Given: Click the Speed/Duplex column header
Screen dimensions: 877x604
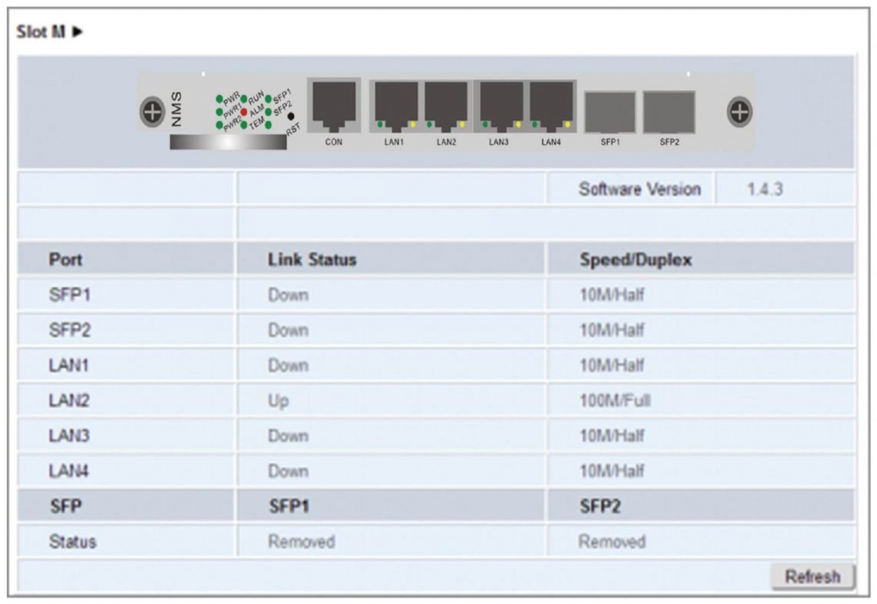Looking at the screenshot, I should (x=635, y=260).
